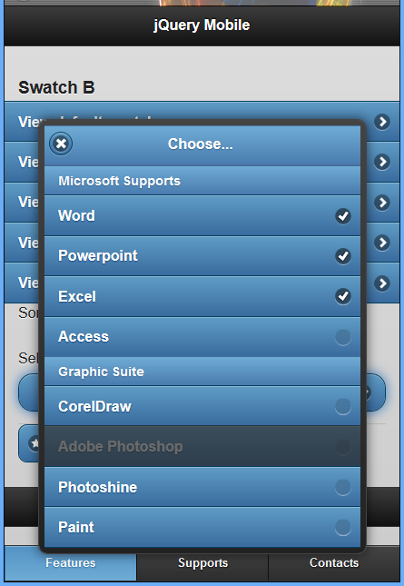404x586 pixels.
Task: Close the Choose dialog with X icon
Action: [x=61, y=144]
